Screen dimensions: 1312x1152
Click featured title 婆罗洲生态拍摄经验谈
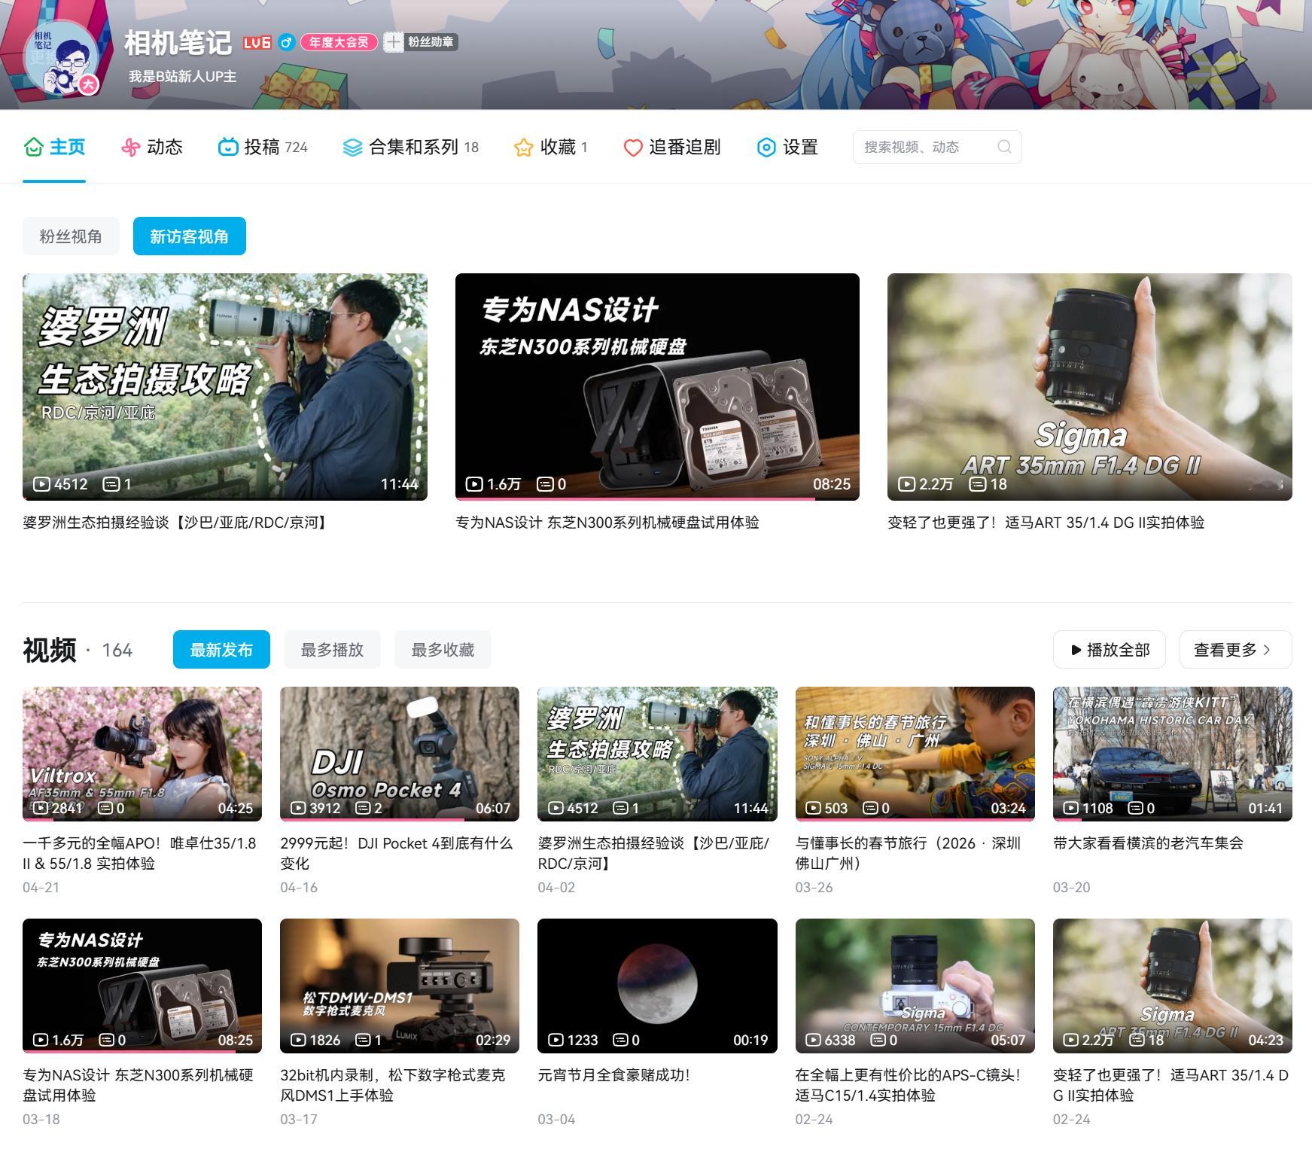pos(176,523)
